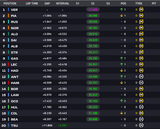The height and width of the screenshot is (129, 160).
Task: Click the green up arrow in OCO row
Action: coord(121,101)
